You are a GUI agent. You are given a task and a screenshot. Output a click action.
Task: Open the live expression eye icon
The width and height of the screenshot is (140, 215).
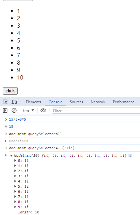pyautogui.click(x=43, y=110)
